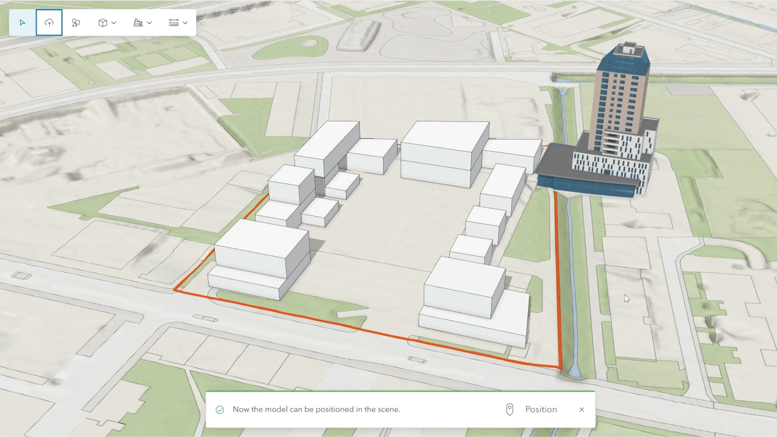Click the cloud upload model tool
Image resolution: width=777 pixels, height=437 pixels.
click(x=49, y=22)
